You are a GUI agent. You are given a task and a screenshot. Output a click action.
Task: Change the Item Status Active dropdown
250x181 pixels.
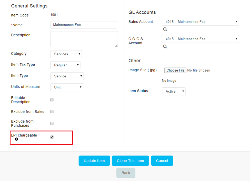click(x=174, y=91)
